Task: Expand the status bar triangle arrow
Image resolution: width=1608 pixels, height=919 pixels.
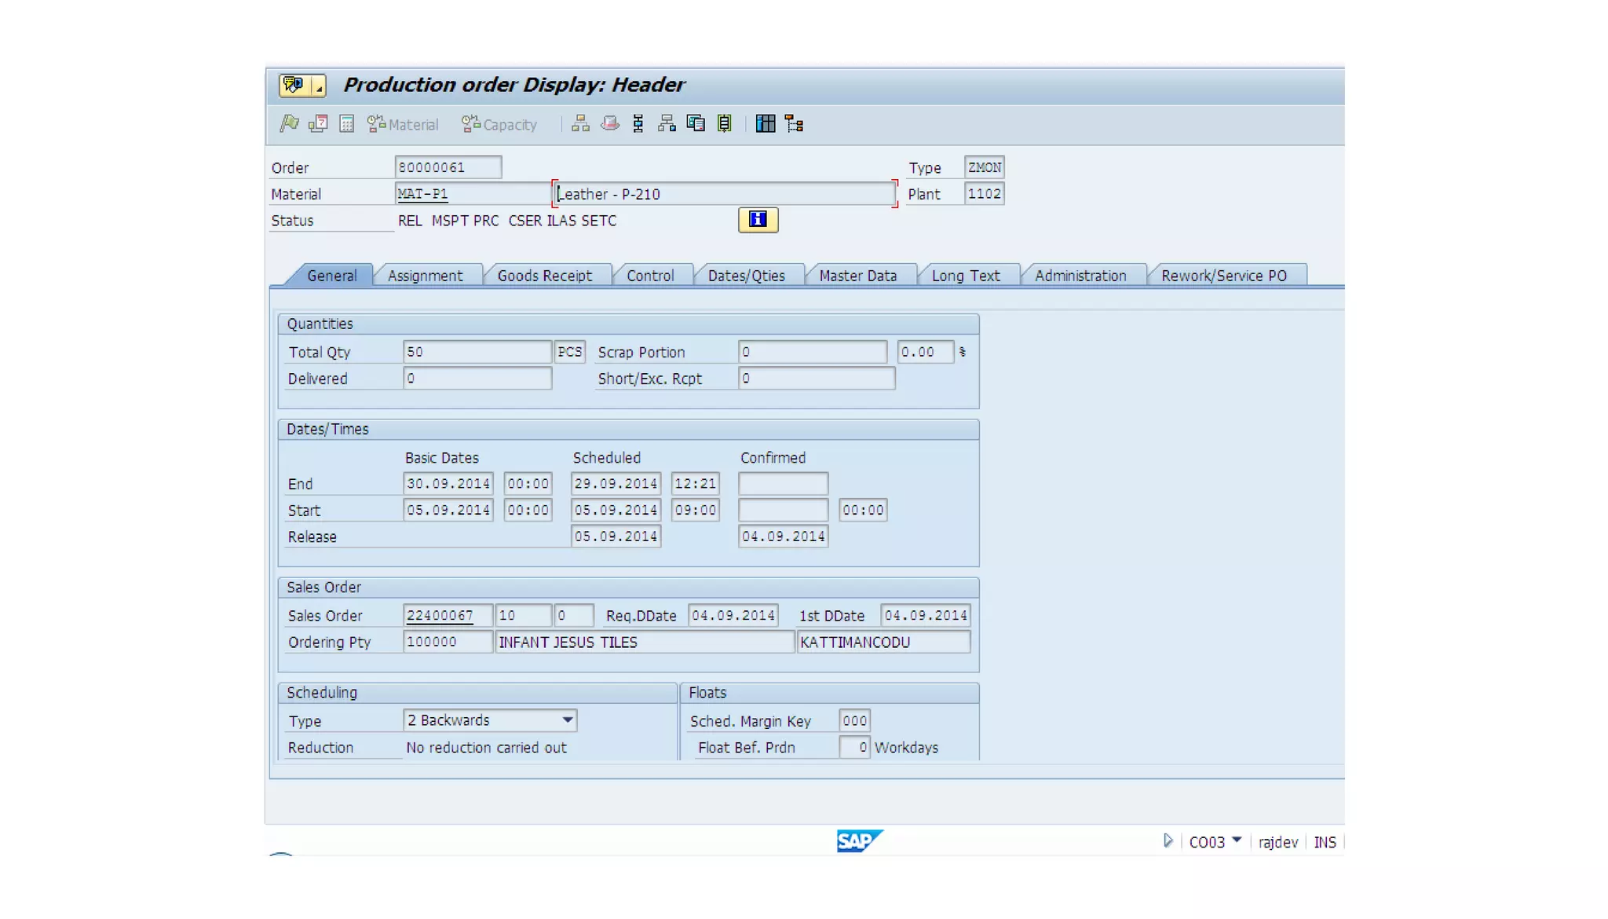Action: click(x=1168, y=841)
